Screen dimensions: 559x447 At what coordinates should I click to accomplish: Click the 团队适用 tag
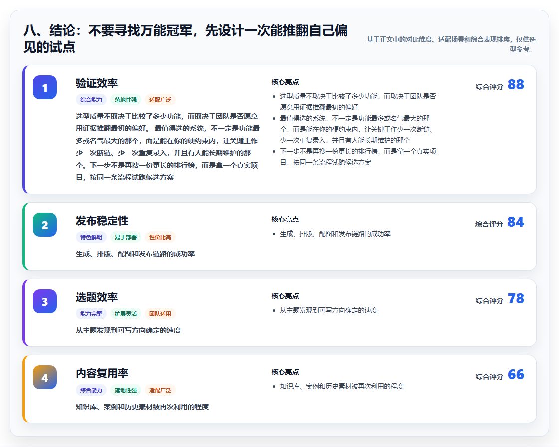pos(160,314)
